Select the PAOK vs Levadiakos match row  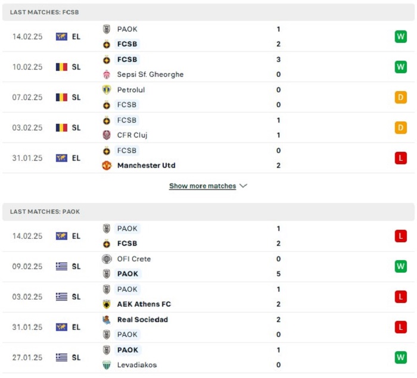[208, 358]
